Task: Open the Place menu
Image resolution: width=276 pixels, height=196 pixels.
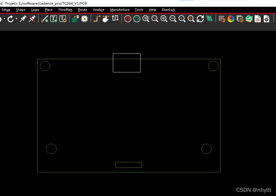Action: pos(49,10)
